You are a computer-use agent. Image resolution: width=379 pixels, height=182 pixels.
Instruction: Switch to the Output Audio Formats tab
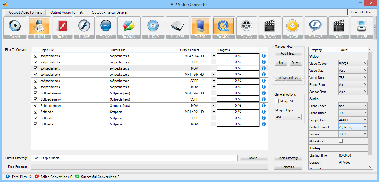[67, 12]
